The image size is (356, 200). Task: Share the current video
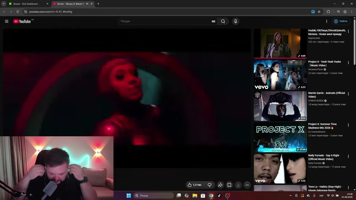coord(220,185)
